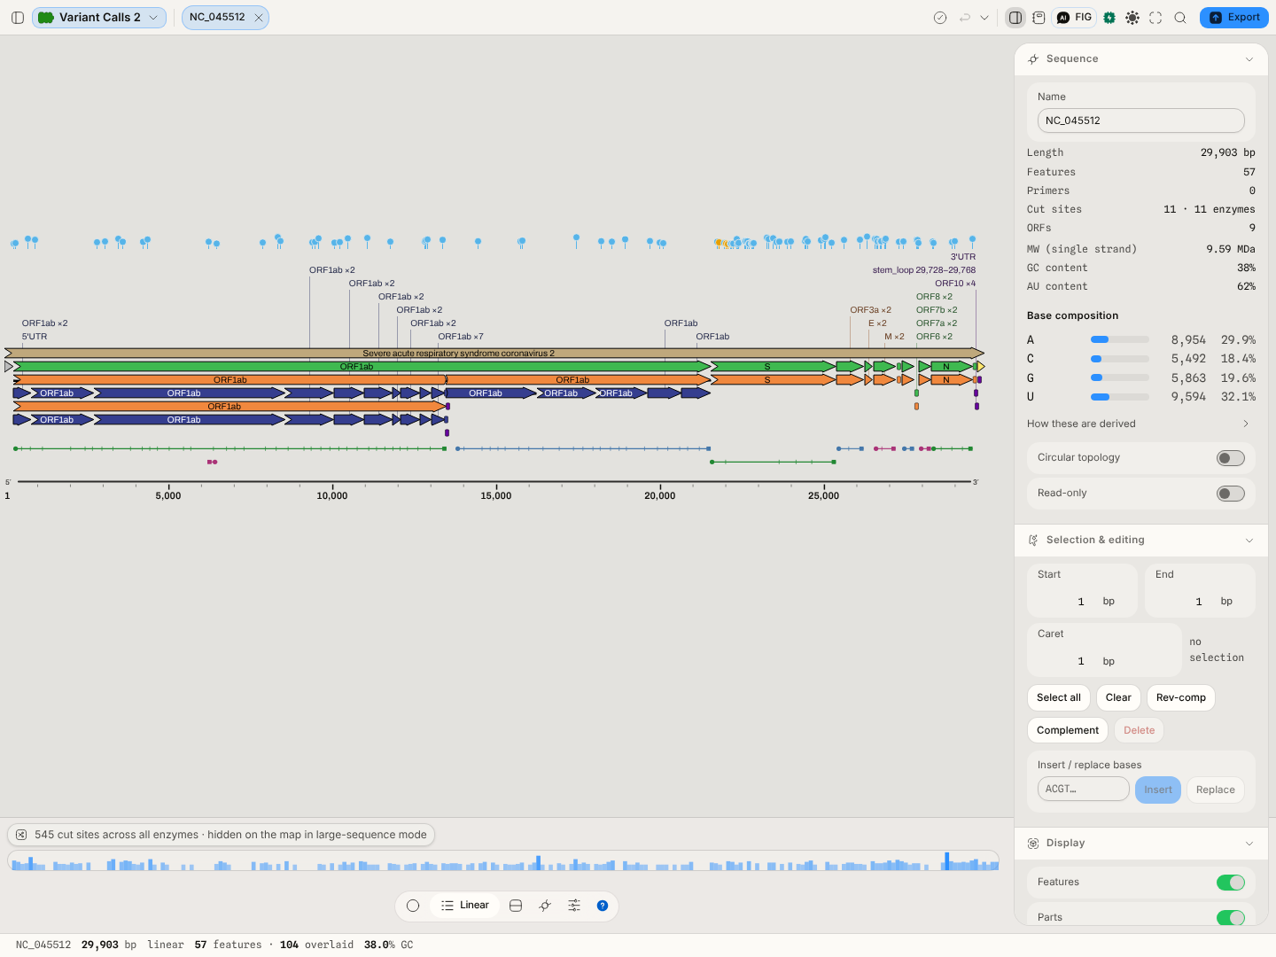1276x957 pixels.
Task: Click the Clear button
Action: point(1118,698)
